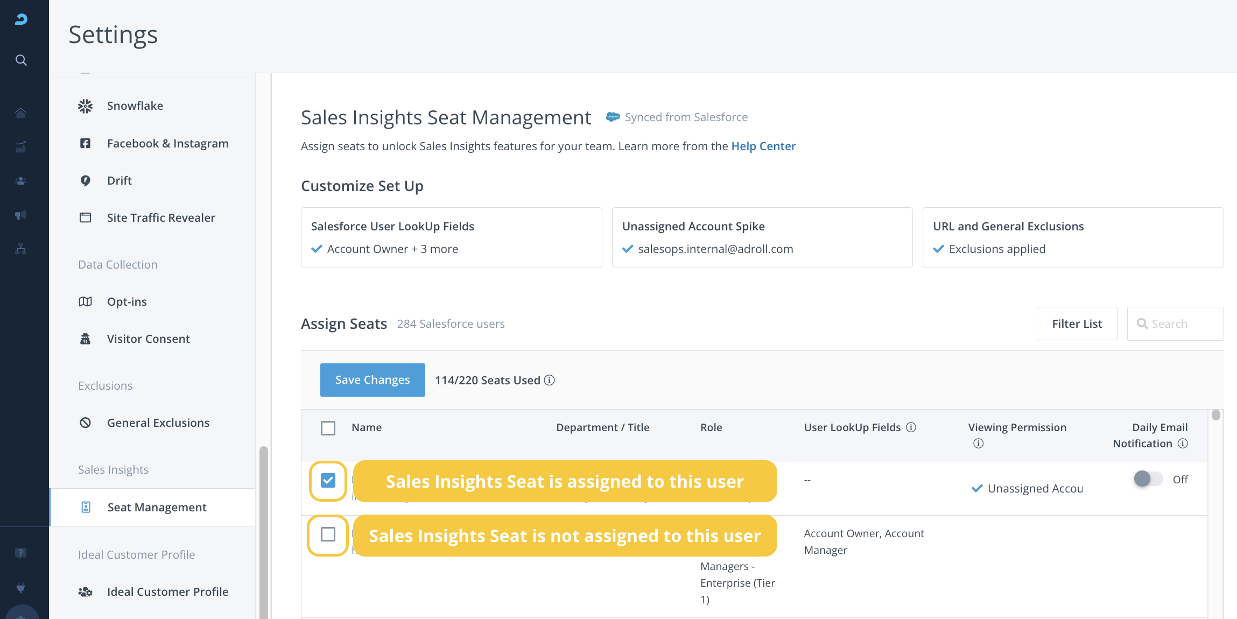
Task: Click the Department / Title column header
Action: coord(602,427)
